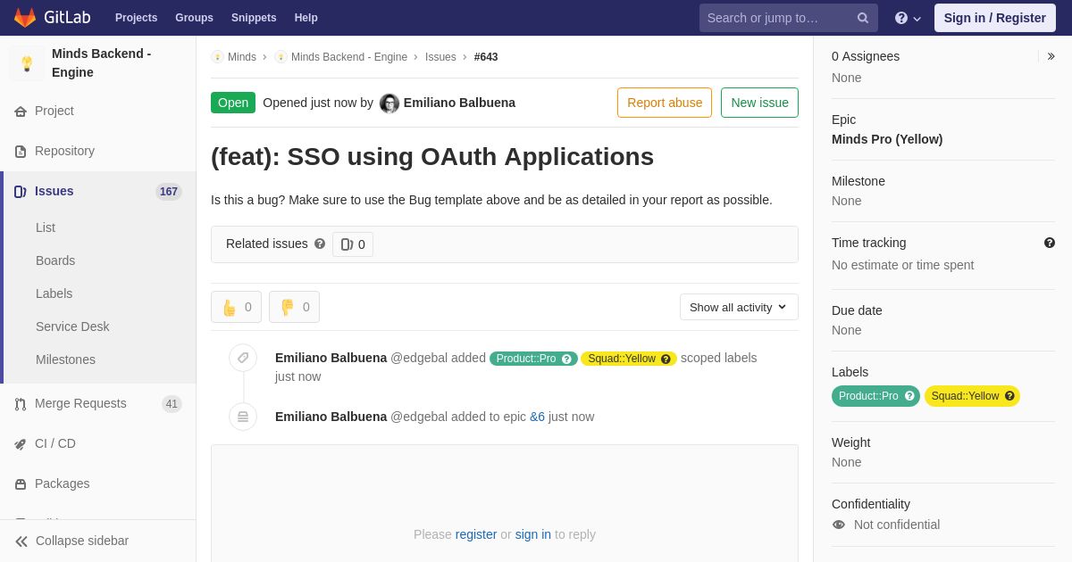This screenshot has height=562, width=1072.
Task: Open Emiliano Balbuena's avatar in issue header
Action: [389, 103]
